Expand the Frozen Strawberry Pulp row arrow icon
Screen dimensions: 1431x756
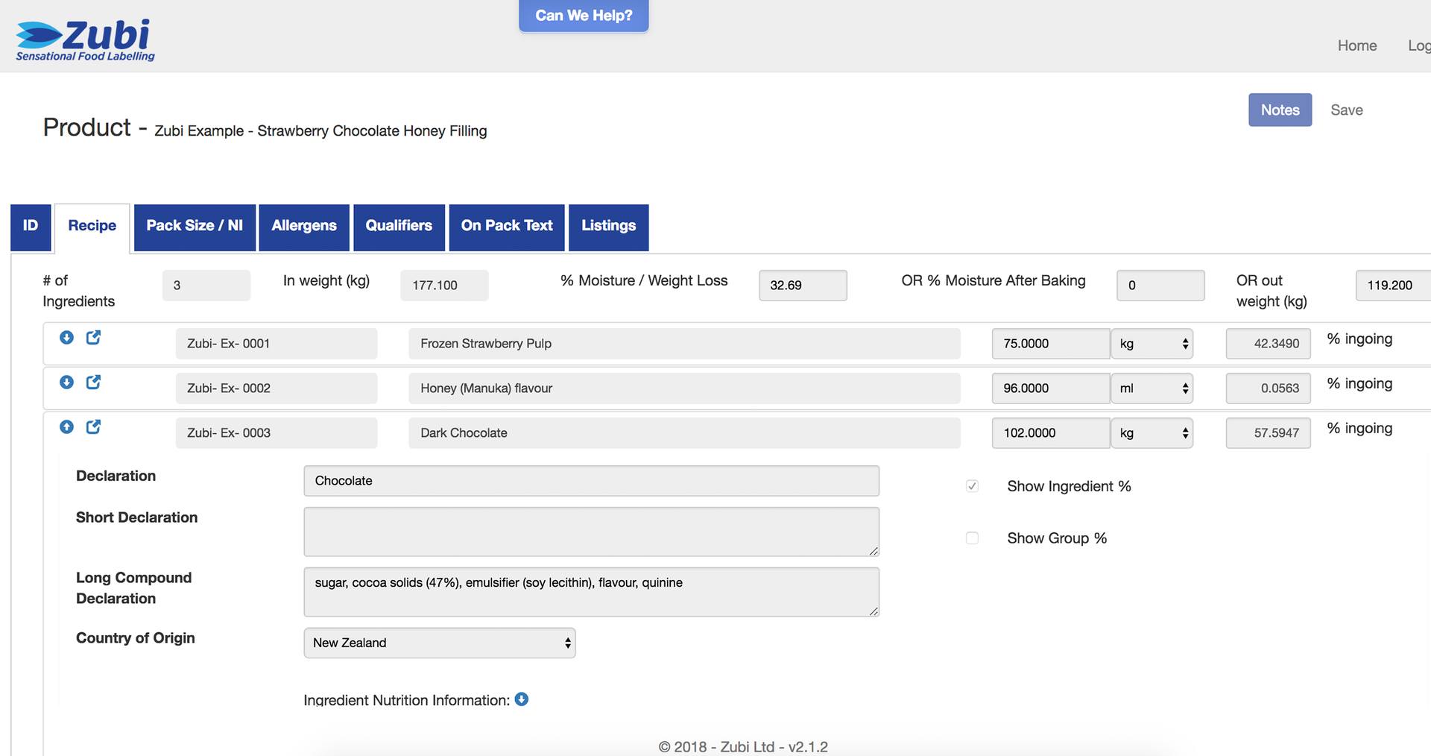tap(66, 338)
